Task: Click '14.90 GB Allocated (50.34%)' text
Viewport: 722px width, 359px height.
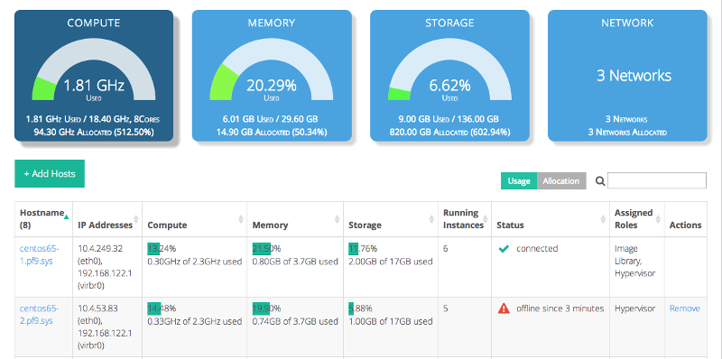Action: (272, 132)
